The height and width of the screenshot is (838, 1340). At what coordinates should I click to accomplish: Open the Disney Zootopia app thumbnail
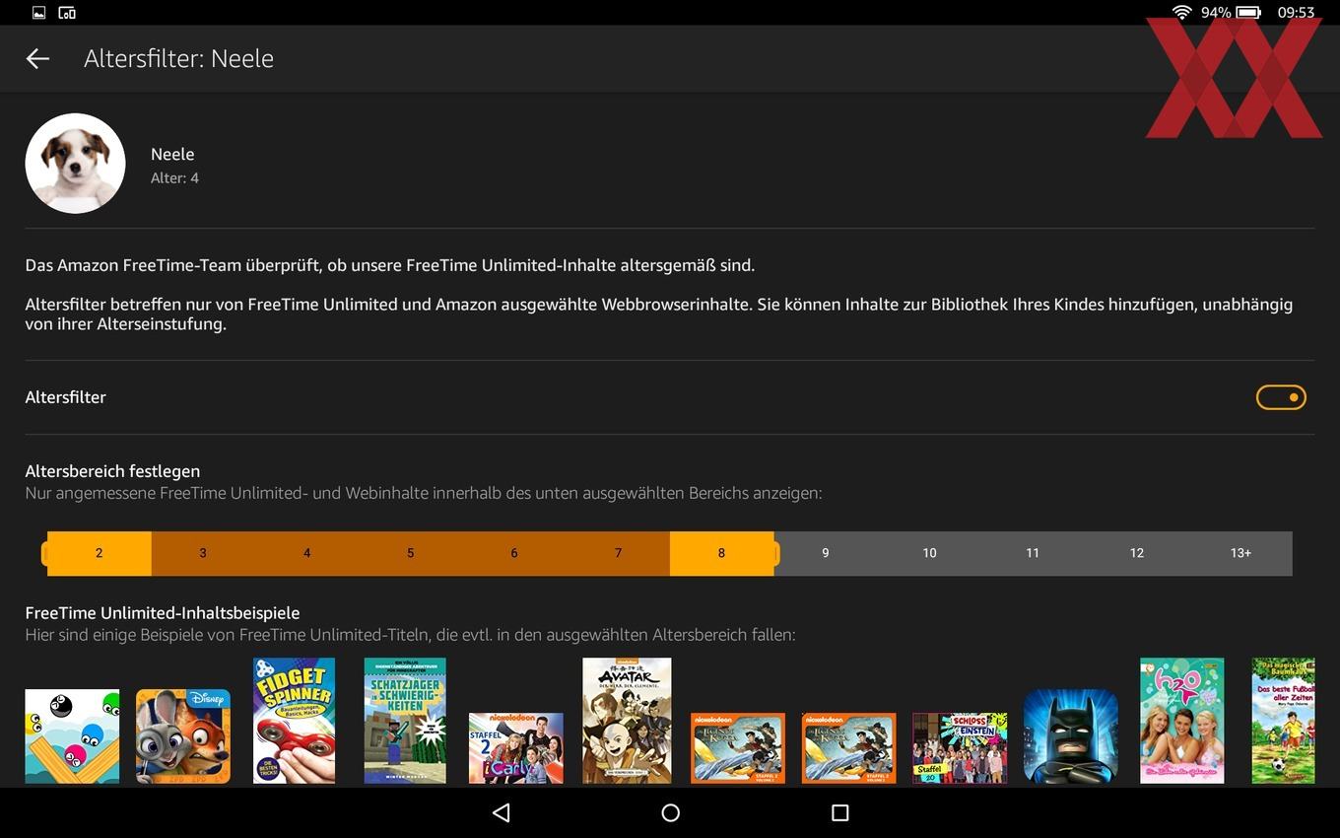(183, 736)
